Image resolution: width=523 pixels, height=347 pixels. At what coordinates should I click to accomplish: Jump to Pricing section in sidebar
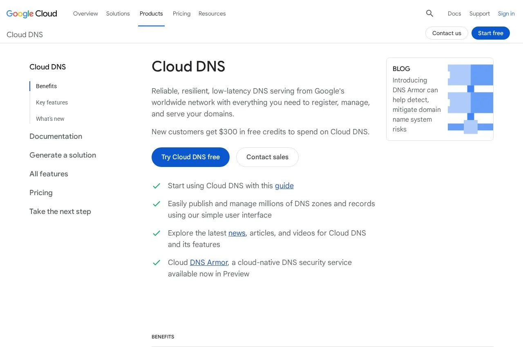41,193
